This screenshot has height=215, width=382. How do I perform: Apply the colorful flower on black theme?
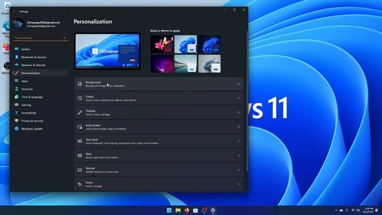[x=162, y=44]
